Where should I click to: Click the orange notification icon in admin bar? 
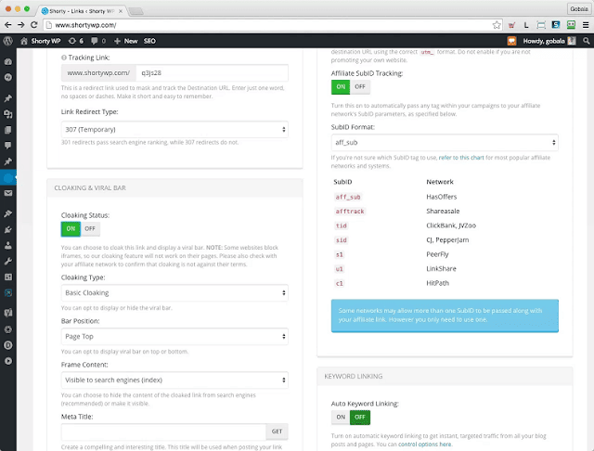point(511,41)
